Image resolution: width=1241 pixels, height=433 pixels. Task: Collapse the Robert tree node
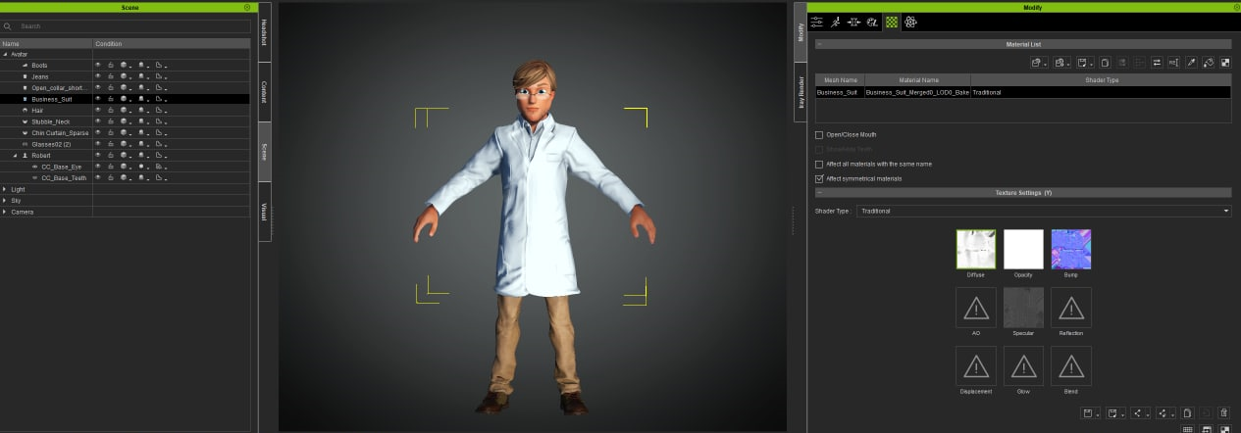(15, 156)
